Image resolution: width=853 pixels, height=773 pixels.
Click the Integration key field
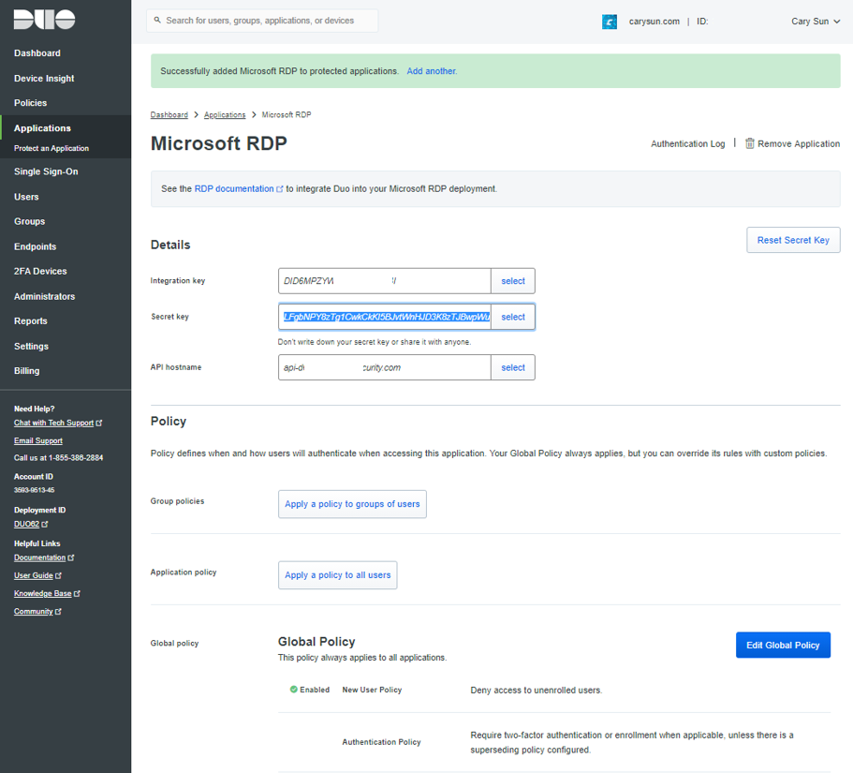[385, 281]
